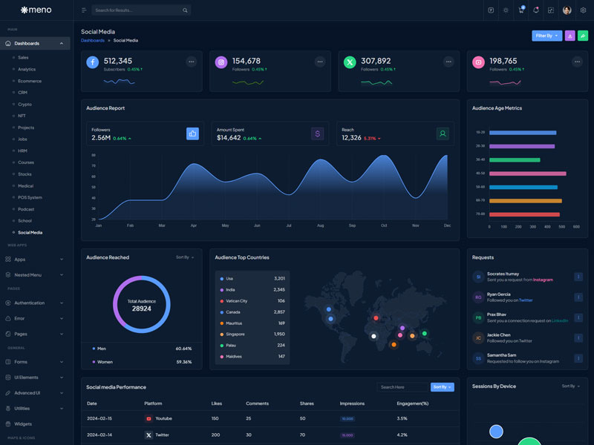Open Audience Reached Sort By dropdown

click(x=185, y=257)
